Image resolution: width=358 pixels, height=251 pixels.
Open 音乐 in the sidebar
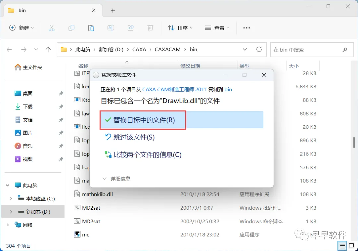(24, 146)
